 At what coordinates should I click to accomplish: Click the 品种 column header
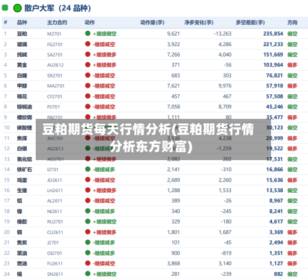coord(22,22)
